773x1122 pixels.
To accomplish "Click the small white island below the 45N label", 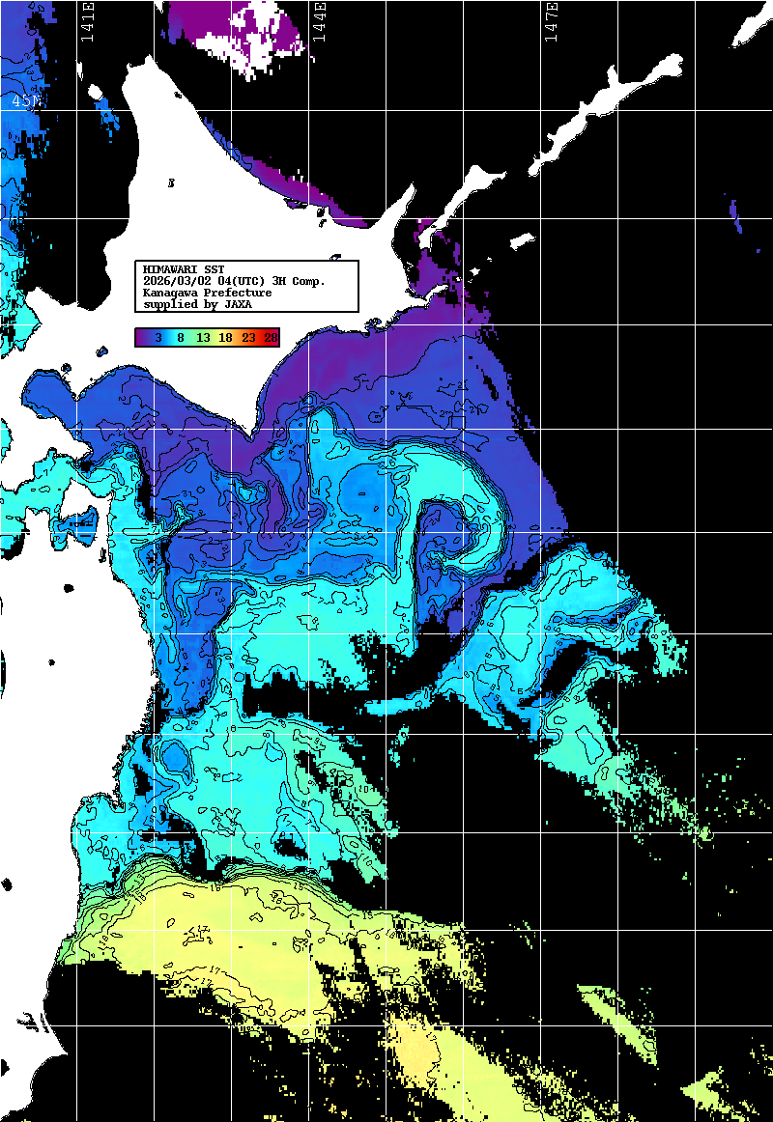I will coord(97,93).
